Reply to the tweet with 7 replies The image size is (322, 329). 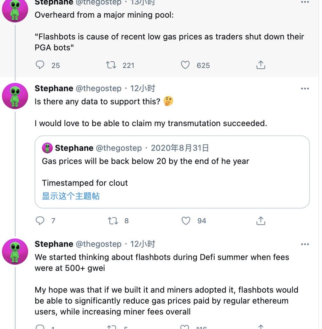tap(40, 221)
